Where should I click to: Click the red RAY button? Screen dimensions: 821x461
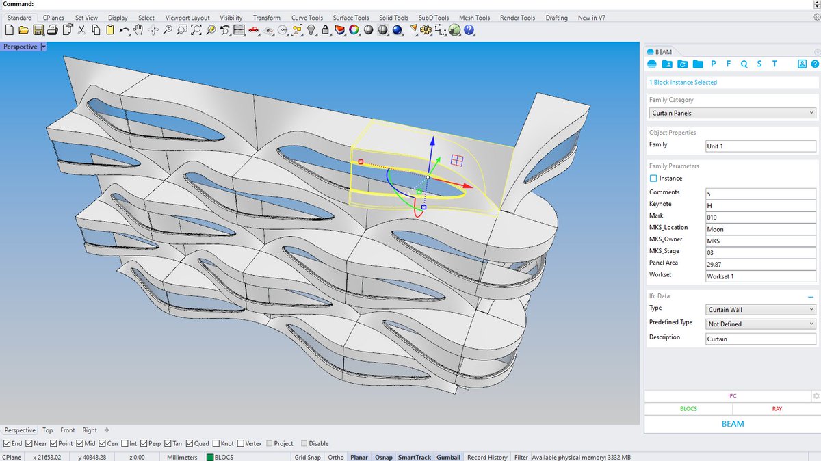[777, 408]
